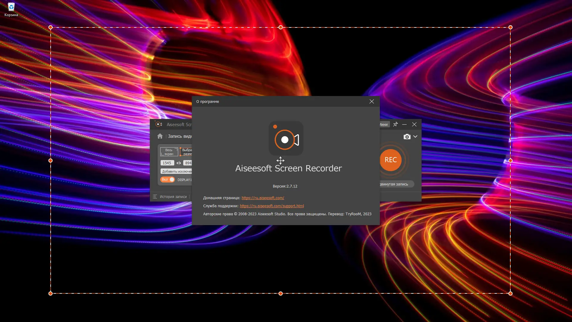572x322 pixels.
Task: Open История записи recording history
Action: [x=173, y=197]
